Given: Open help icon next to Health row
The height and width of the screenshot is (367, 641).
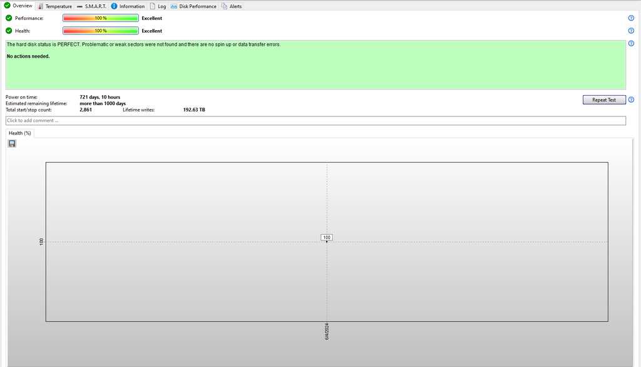Looking at the screenshot, I should coord(631,31).
